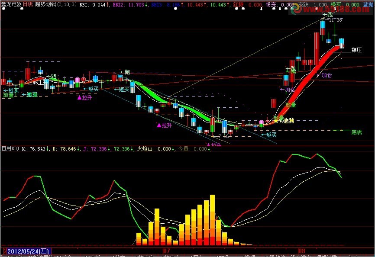The height and width of the screenshot is (257, 375).
Task: Click the 粉变: 0.000 reading
Action: click(280, 4)
